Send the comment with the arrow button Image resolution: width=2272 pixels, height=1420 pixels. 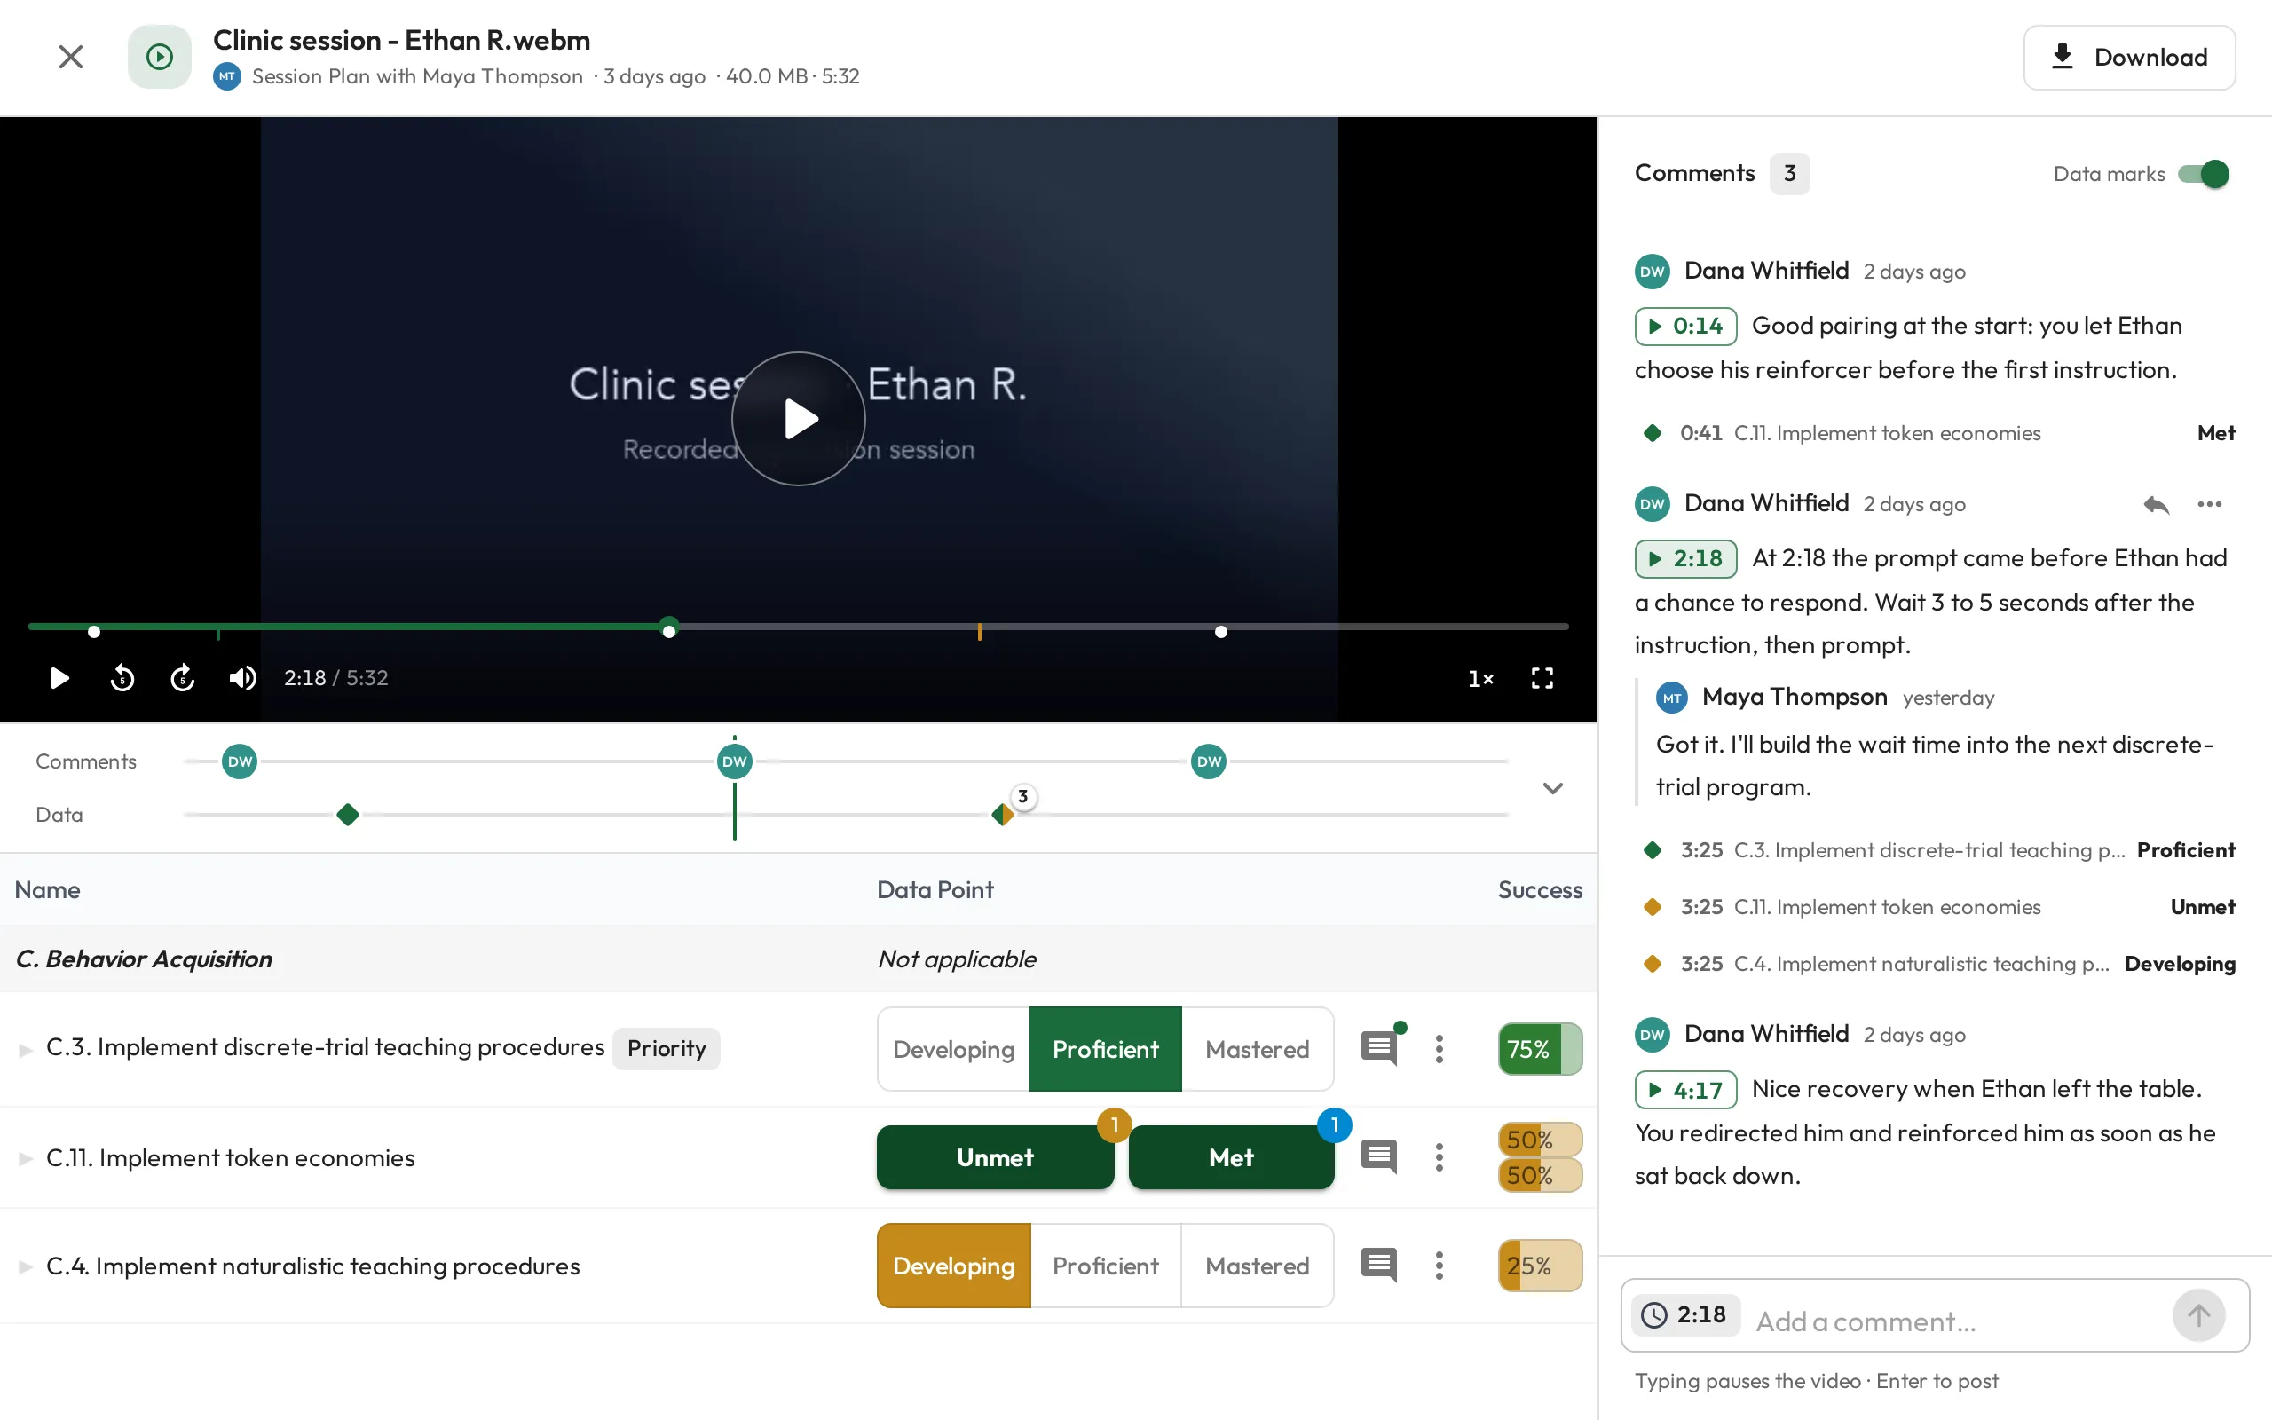point(2197,1314)
